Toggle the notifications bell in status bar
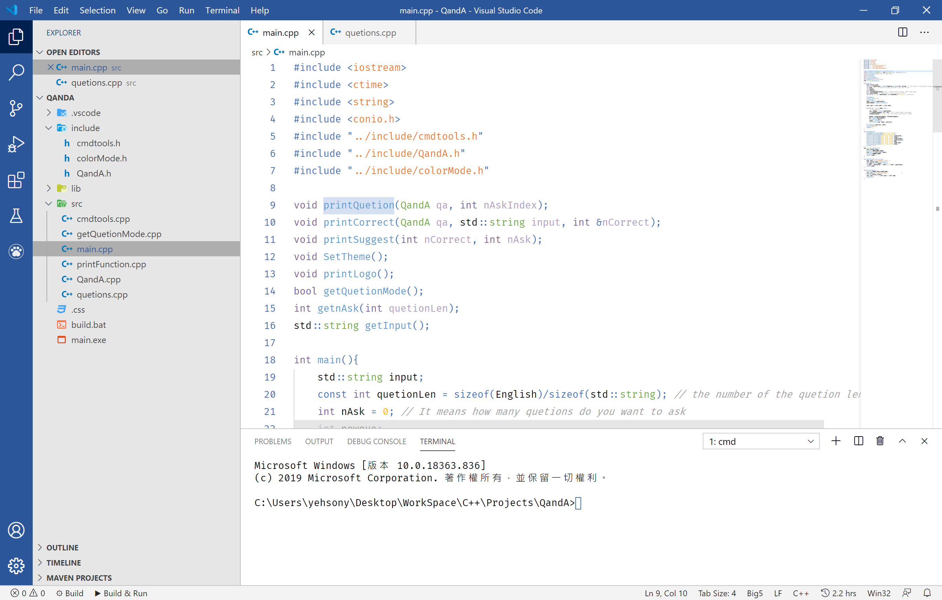This screenshot has height=600, width=942. coord(927,593)
